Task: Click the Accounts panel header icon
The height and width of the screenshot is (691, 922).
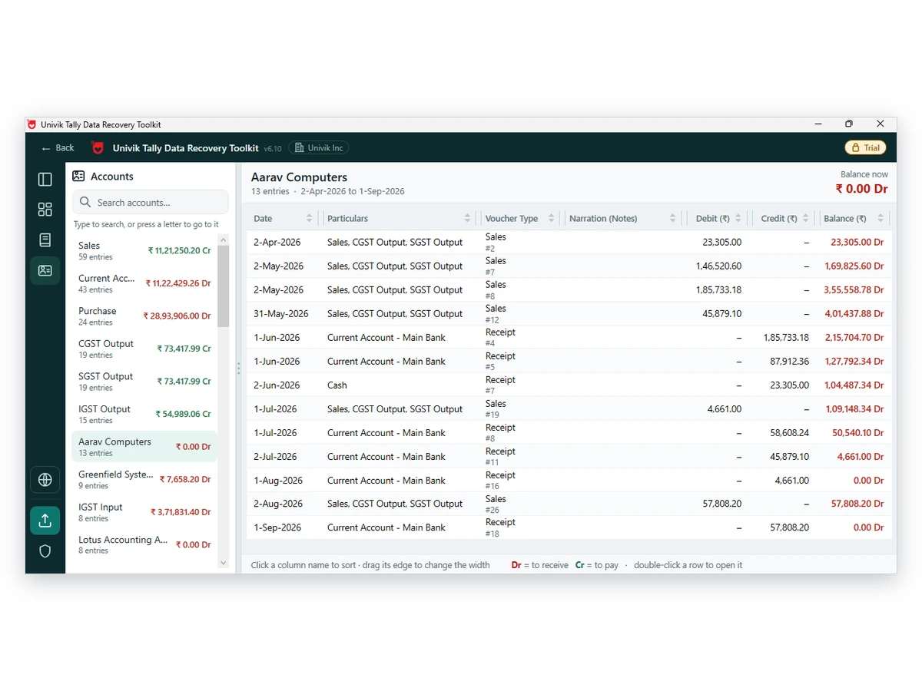Action: point(78,177)
